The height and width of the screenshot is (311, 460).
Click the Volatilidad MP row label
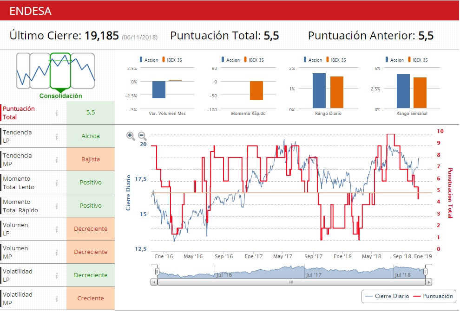(18, 298)
